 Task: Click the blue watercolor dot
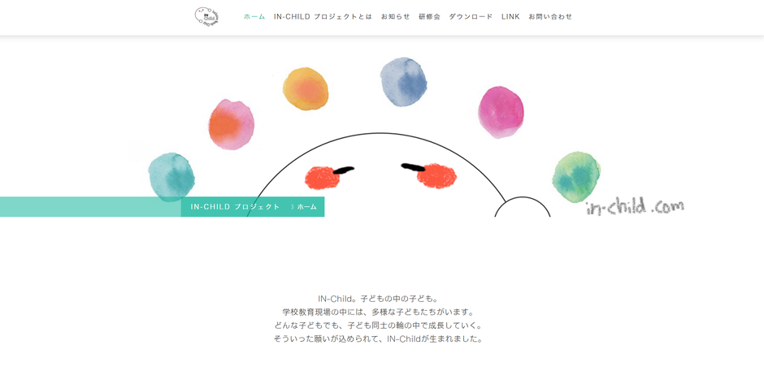[x=403, y=82]
